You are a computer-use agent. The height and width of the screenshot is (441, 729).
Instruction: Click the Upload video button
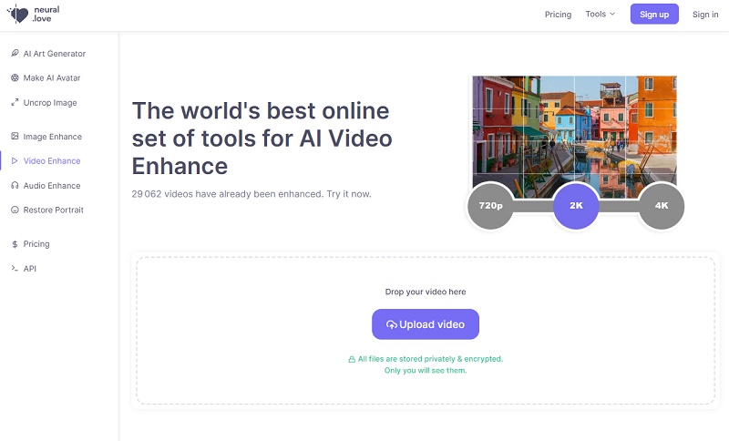[426, 324]
